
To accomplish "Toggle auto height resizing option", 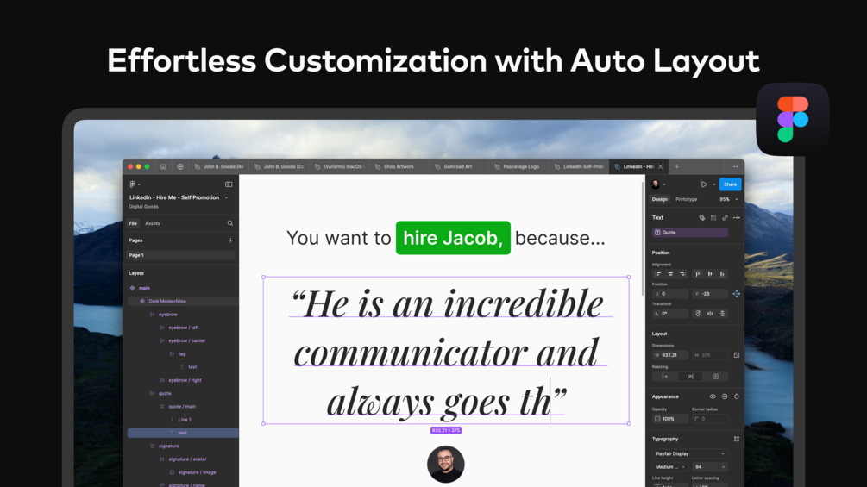I will 690,377.
